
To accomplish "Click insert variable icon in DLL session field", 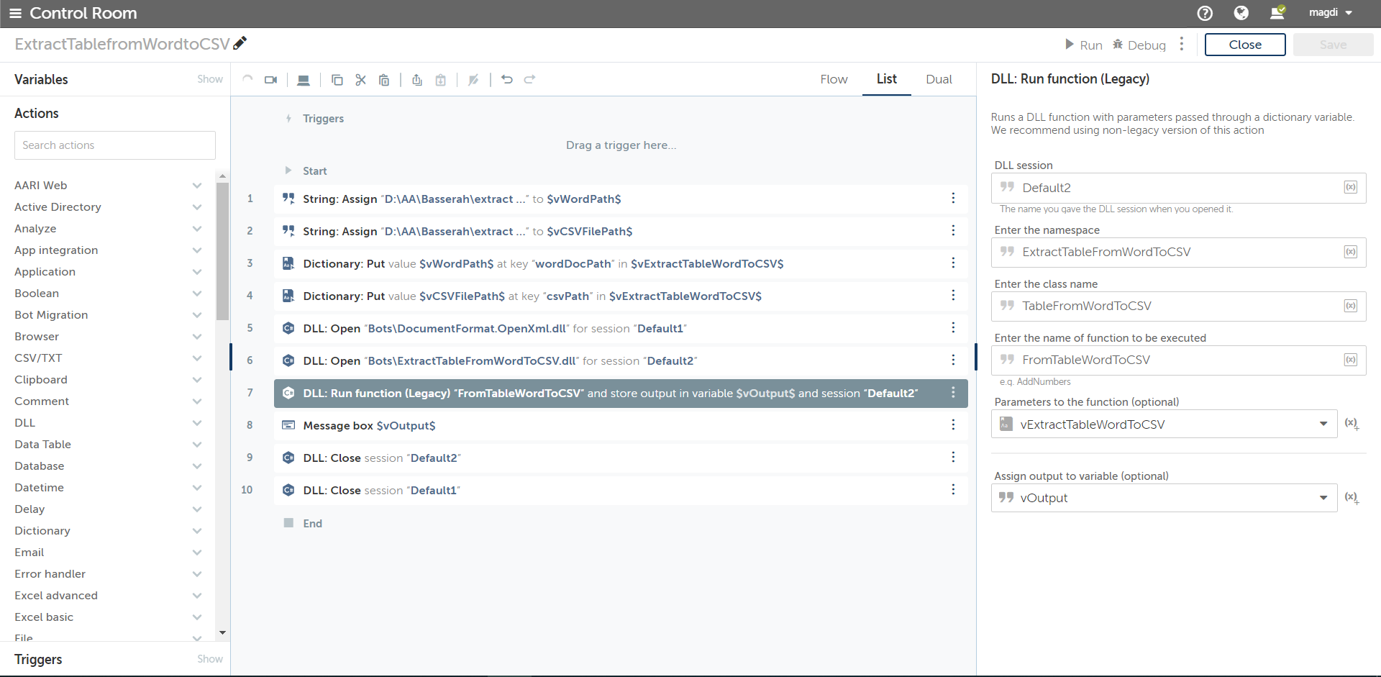I will click(x=1350, y=188).
